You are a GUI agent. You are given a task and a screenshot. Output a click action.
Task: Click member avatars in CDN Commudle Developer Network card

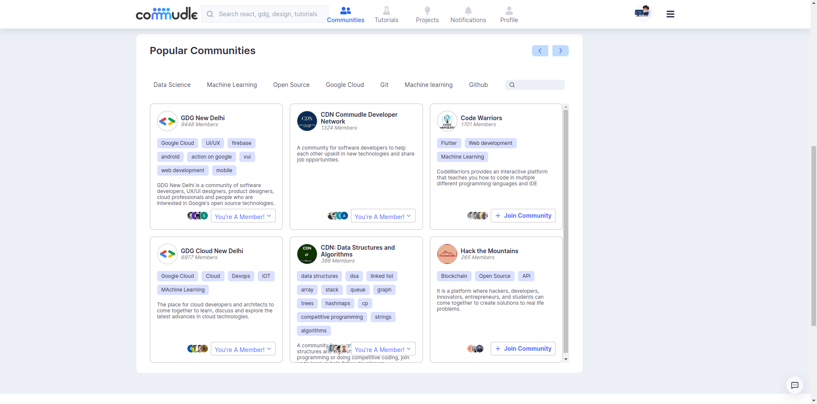338,216
